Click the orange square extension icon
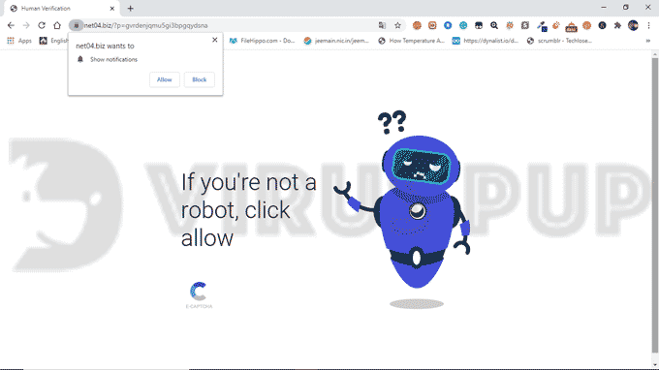The height and width of the screenshot is (370, 659). (432, 25)
